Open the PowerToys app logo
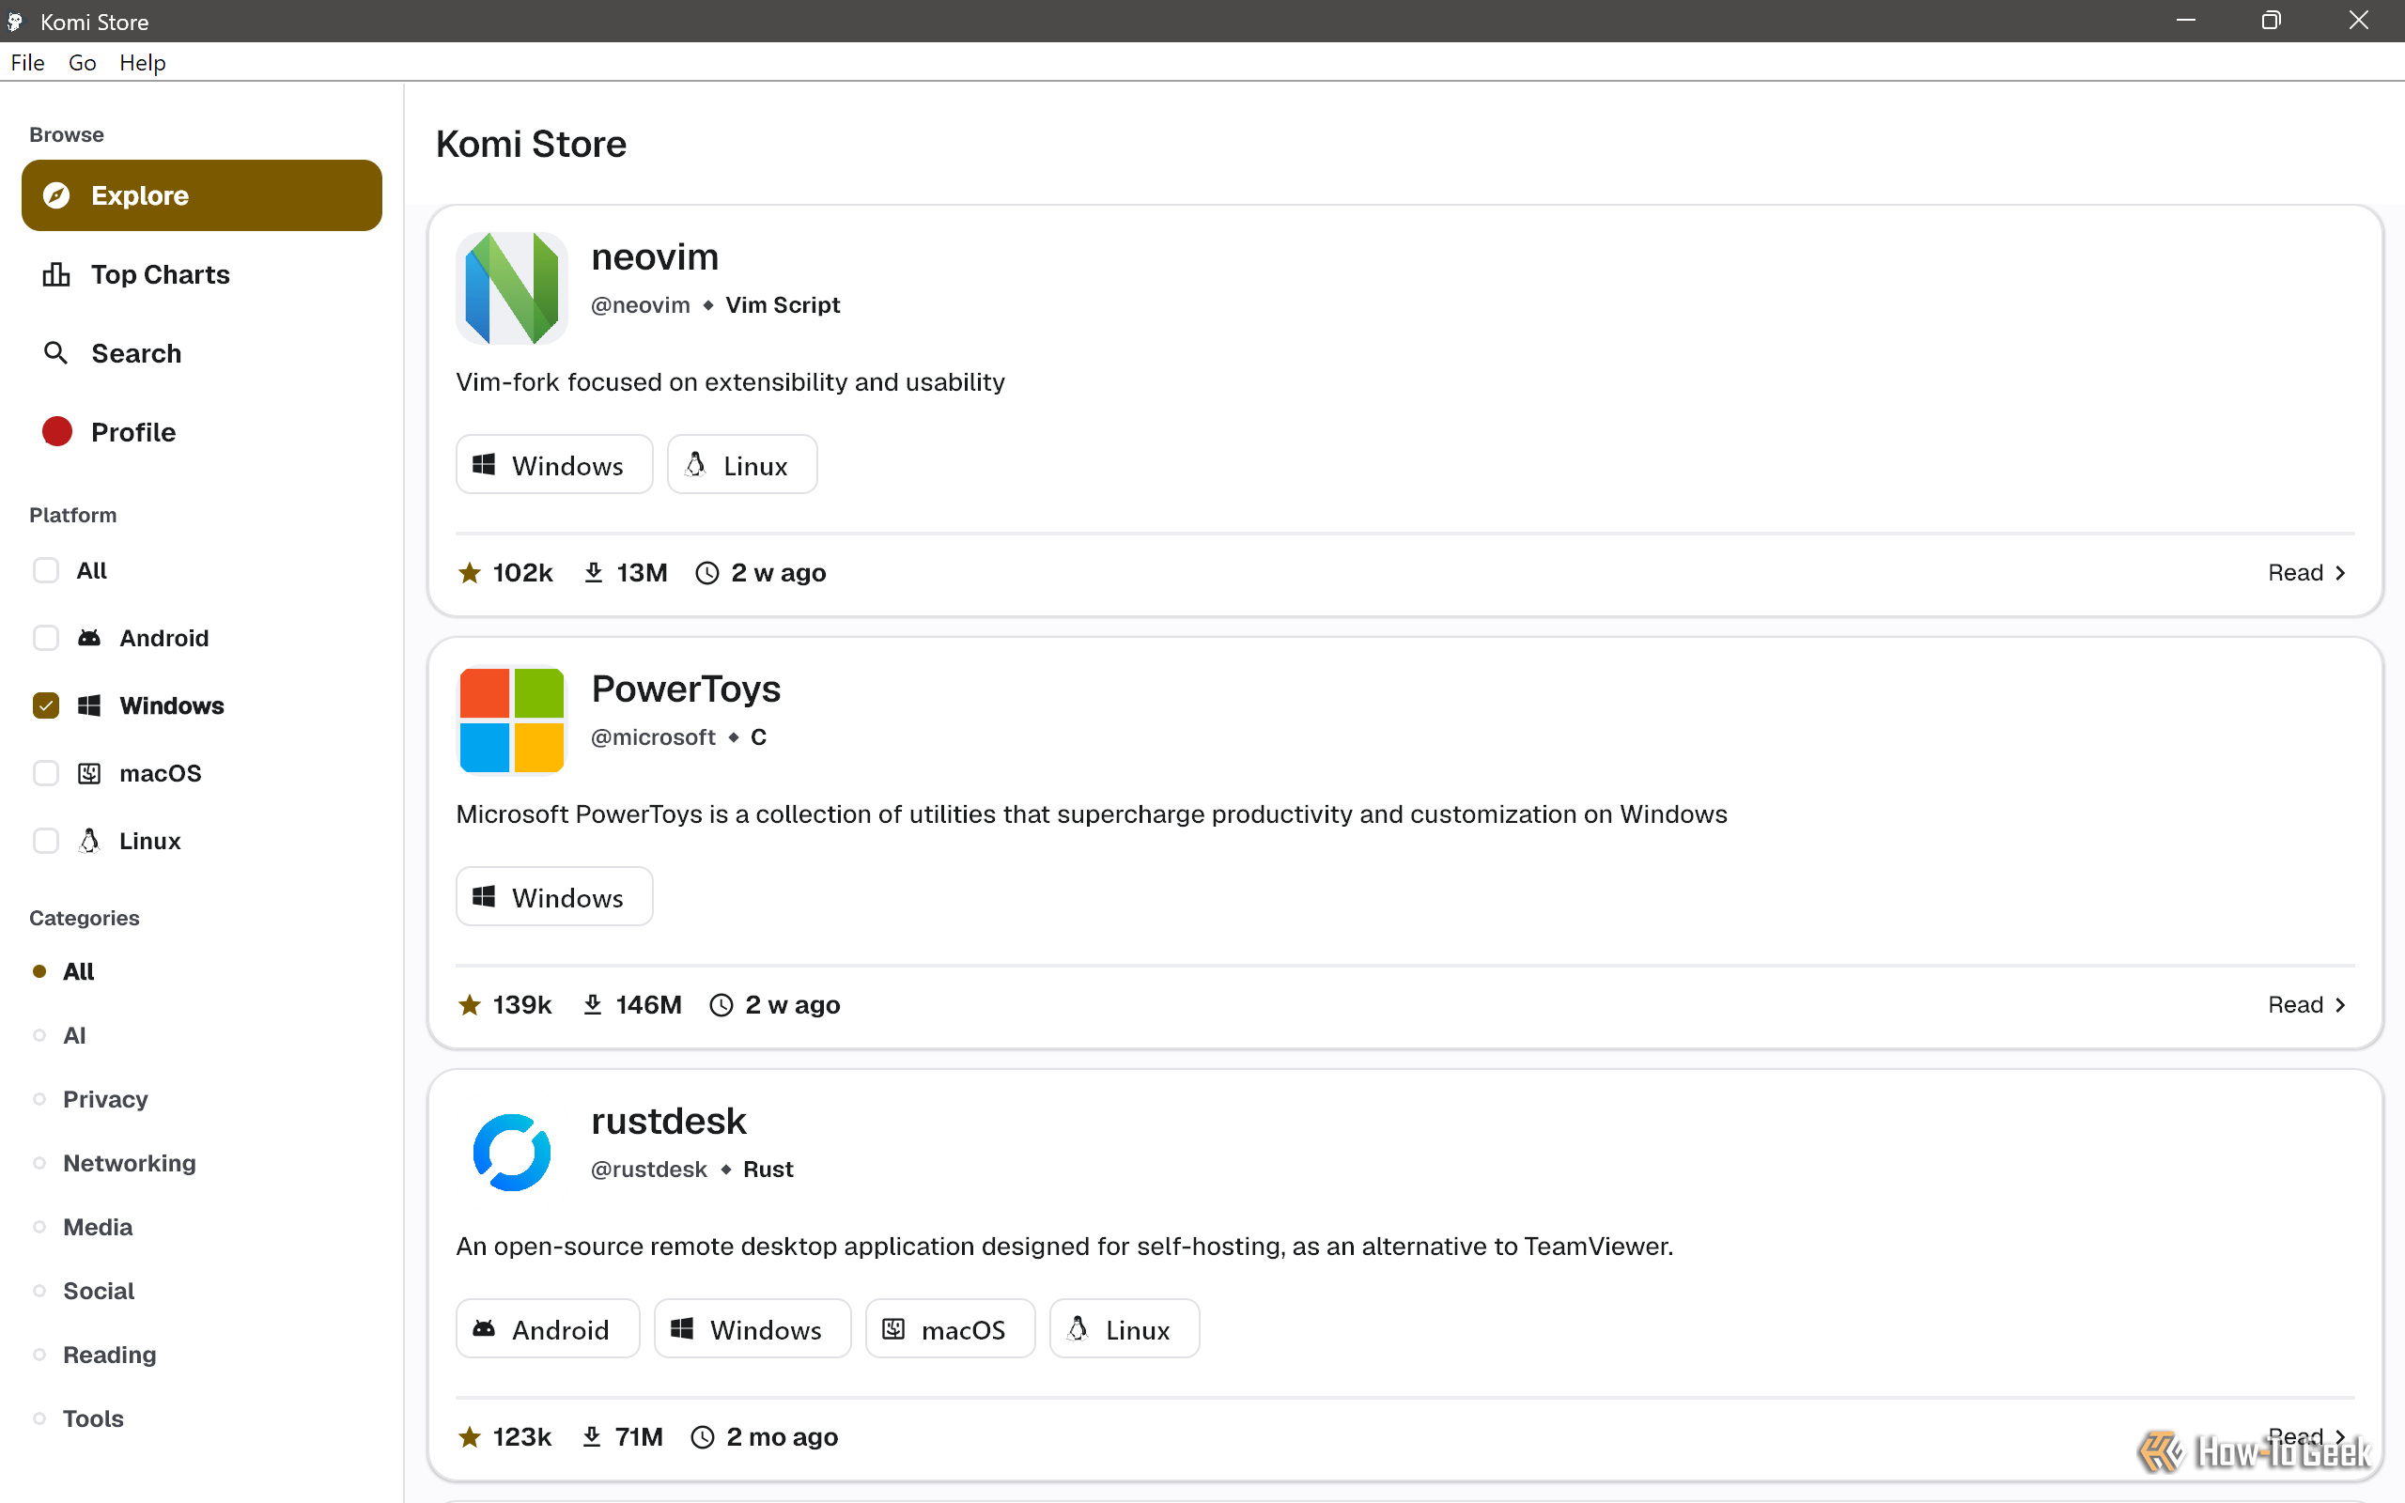Viewport: 2405px width, 1503px height. click(512, 720)
